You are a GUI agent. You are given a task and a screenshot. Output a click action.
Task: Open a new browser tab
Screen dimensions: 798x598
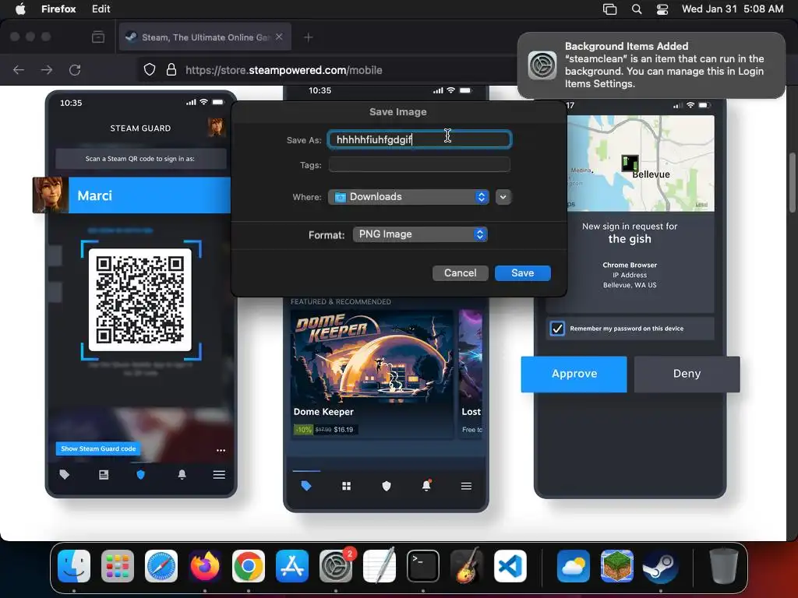point(308,37)
